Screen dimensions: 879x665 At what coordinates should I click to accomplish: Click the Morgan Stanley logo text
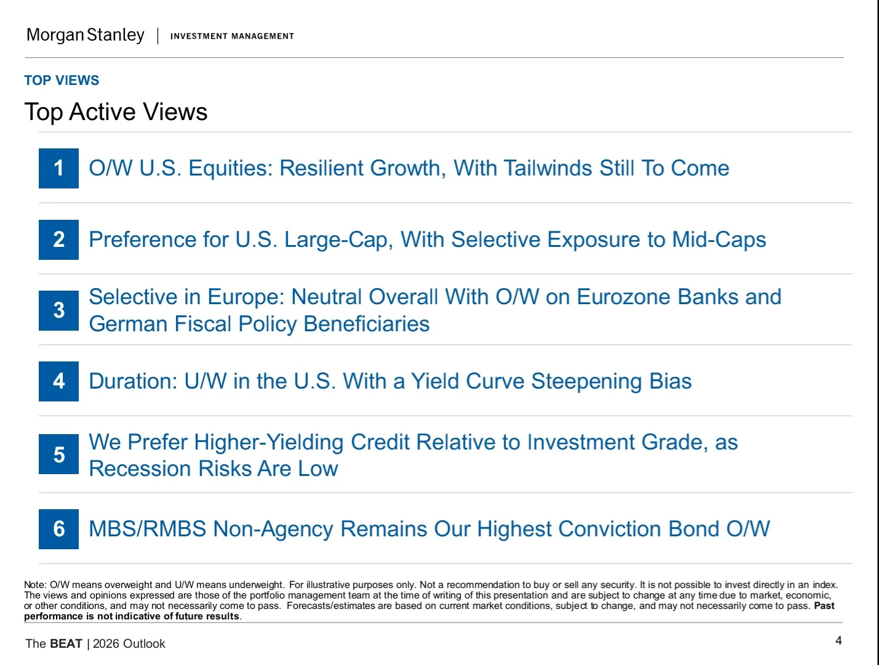tap(86, 36)
